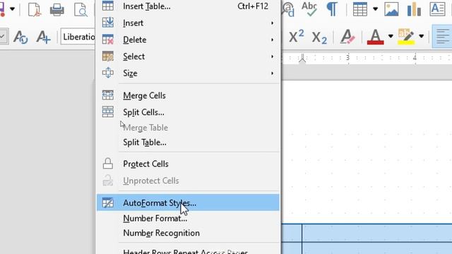Screen dimensions: 452x254
Task: Click the Insert Comment/field icon left of Abc
Action: 289,9
